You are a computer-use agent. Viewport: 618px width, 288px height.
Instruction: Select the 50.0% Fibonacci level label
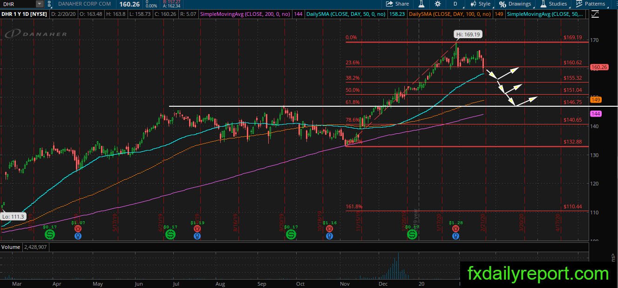click(x=353, y=90)
